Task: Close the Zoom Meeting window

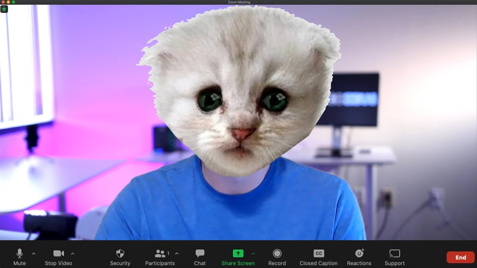Action: 3,2
